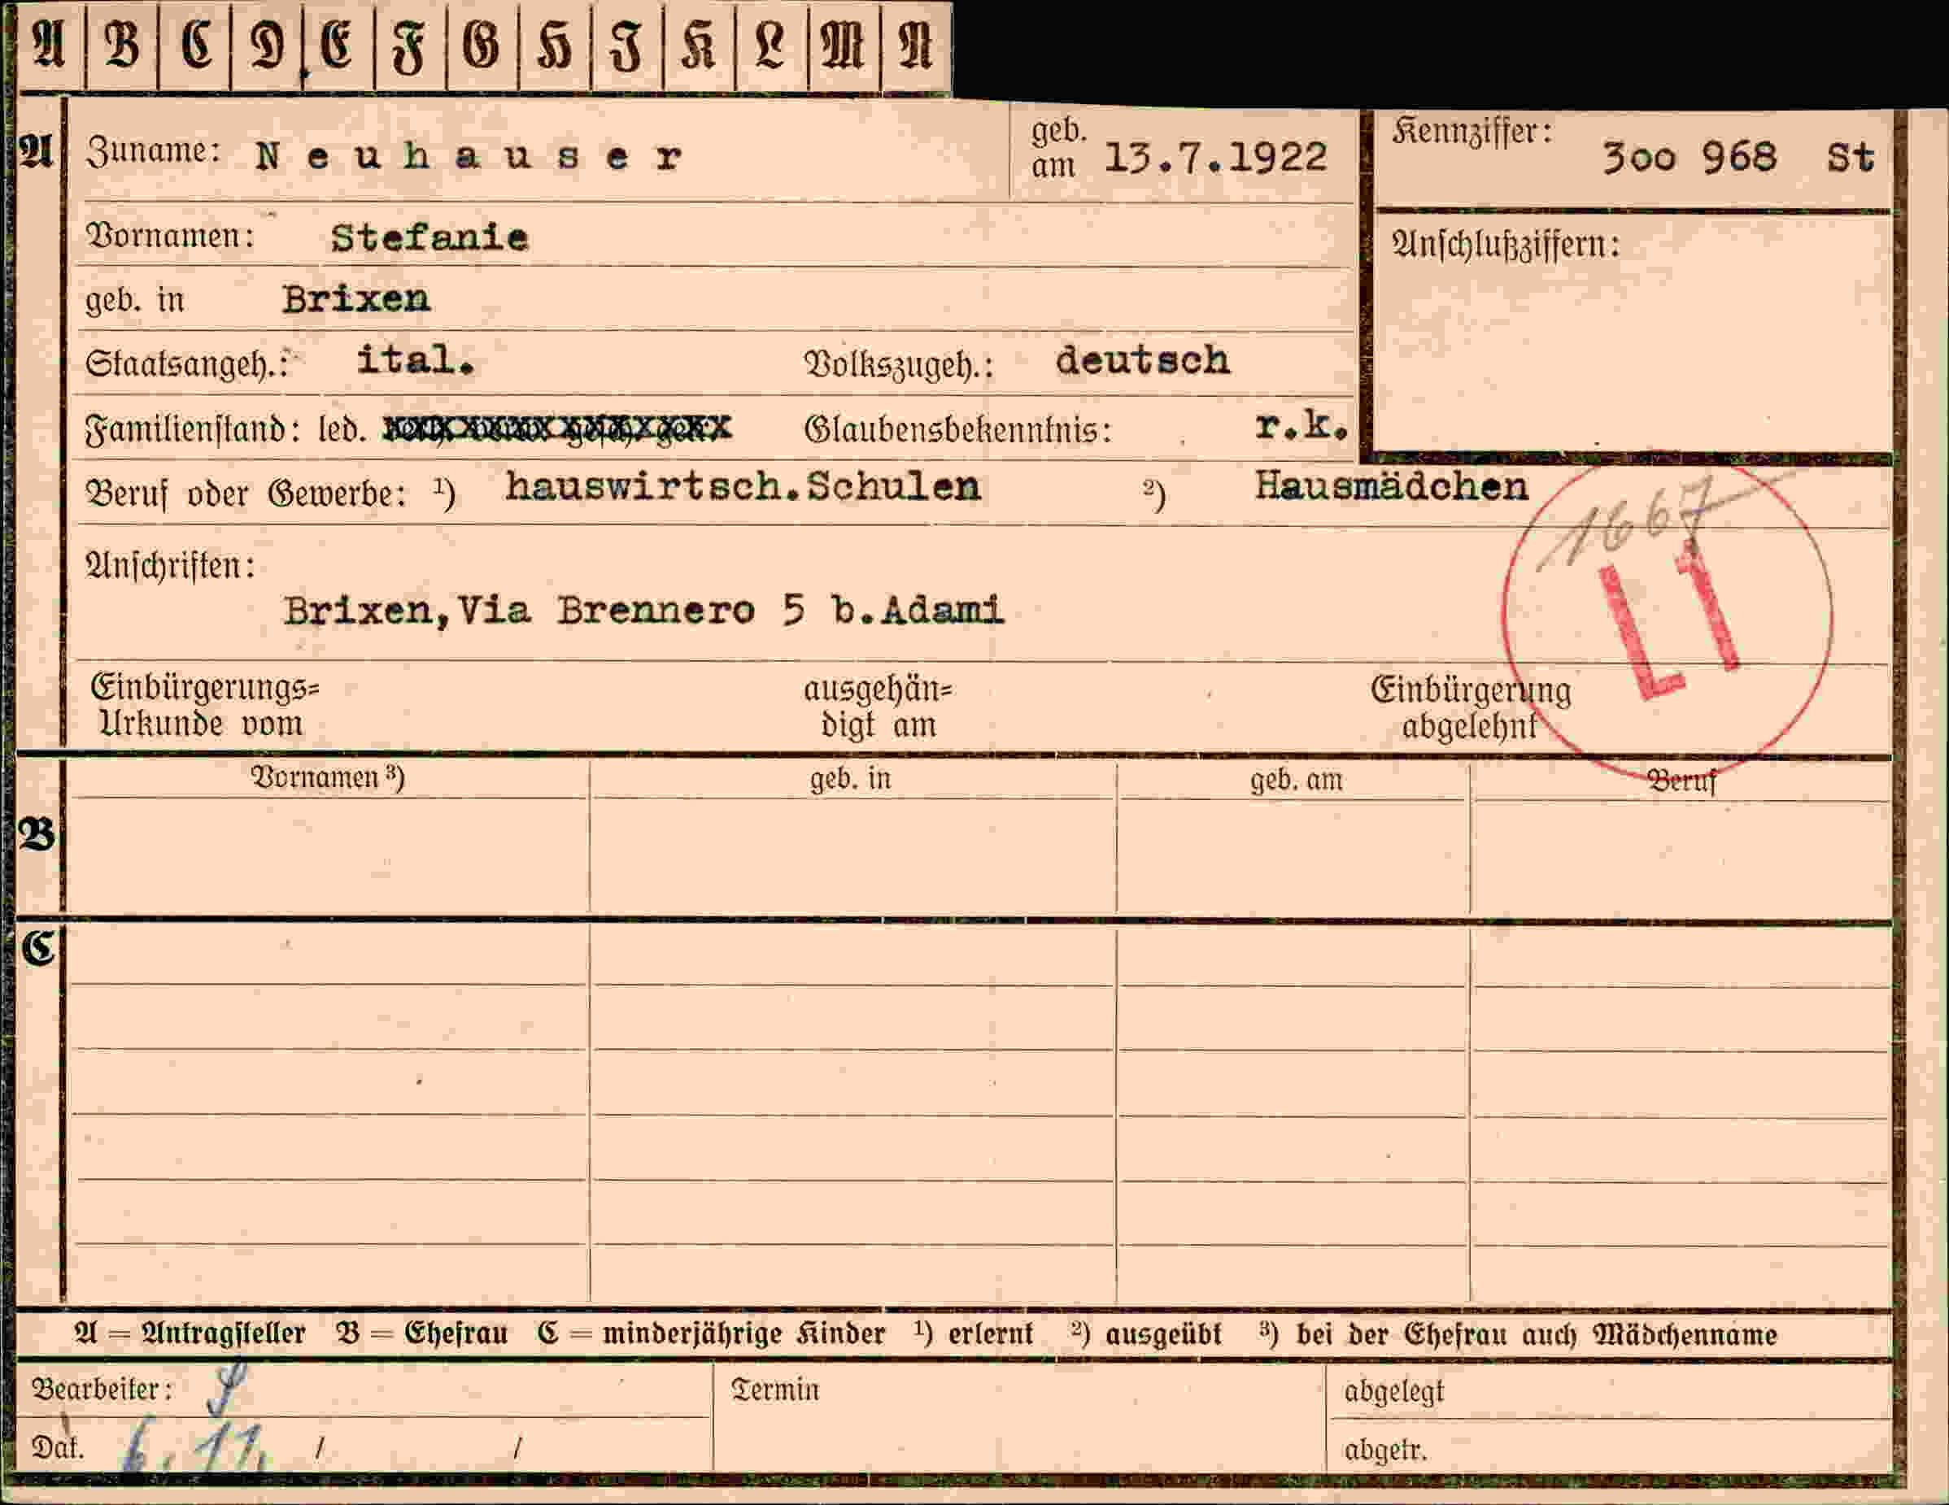Viewport: 1949px width, 1505px height.
Task: Click the section C side marker
Action: tap(37, 947)
